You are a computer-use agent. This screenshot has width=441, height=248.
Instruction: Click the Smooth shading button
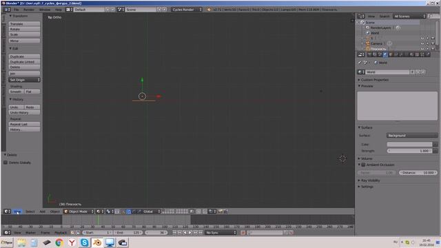click(x=16, y=92)
